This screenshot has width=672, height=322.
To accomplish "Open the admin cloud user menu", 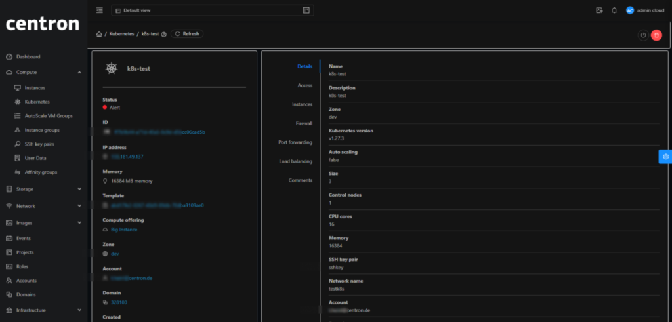I will click(x=645, y=10).
